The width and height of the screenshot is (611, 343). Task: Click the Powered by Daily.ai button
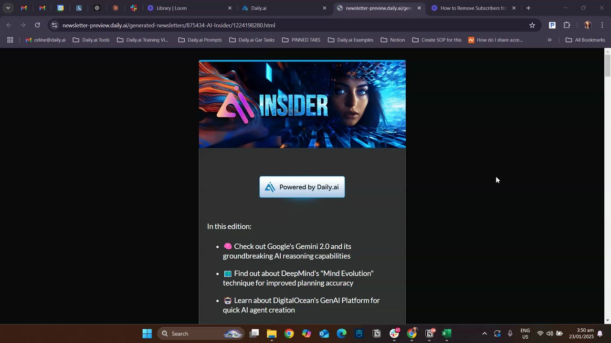click(302, 187)
